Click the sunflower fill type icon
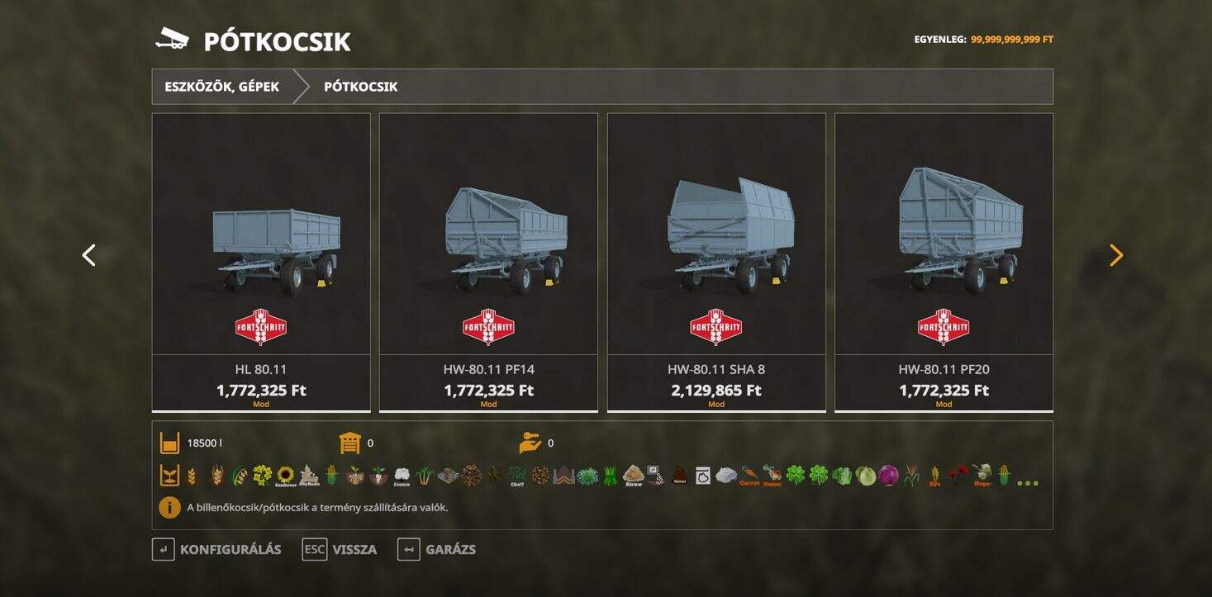This screenshot has height=597, width=1212. tap(286, 476)
